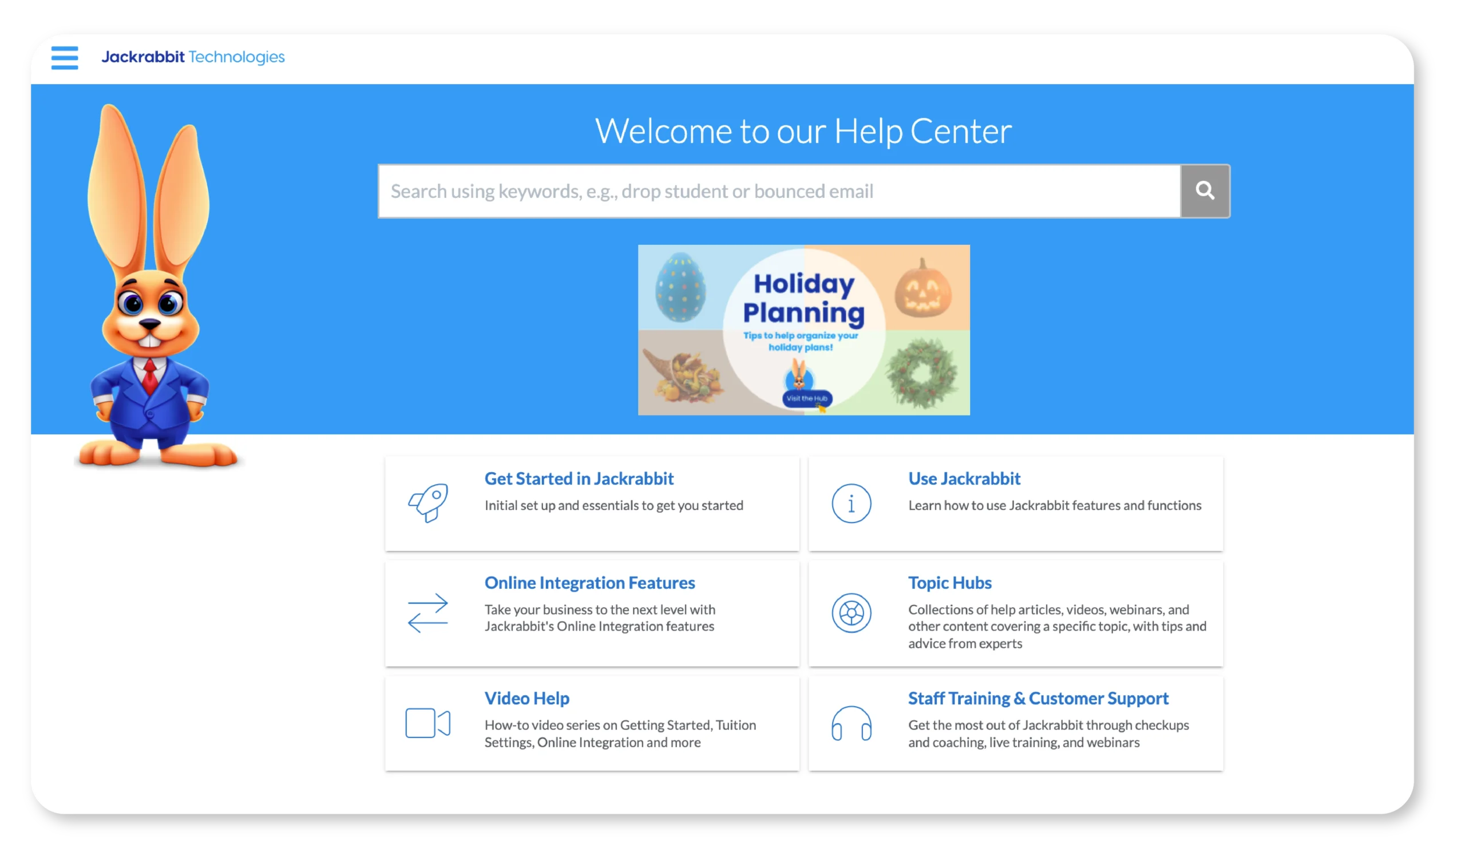Click the headphones icon for Staff Training

[x=850, y=723]
